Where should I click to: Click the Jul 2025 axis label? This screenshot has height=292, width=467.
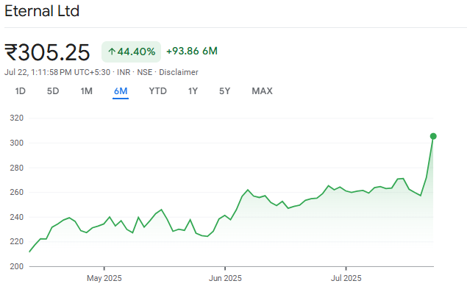[x=346, y=278]
